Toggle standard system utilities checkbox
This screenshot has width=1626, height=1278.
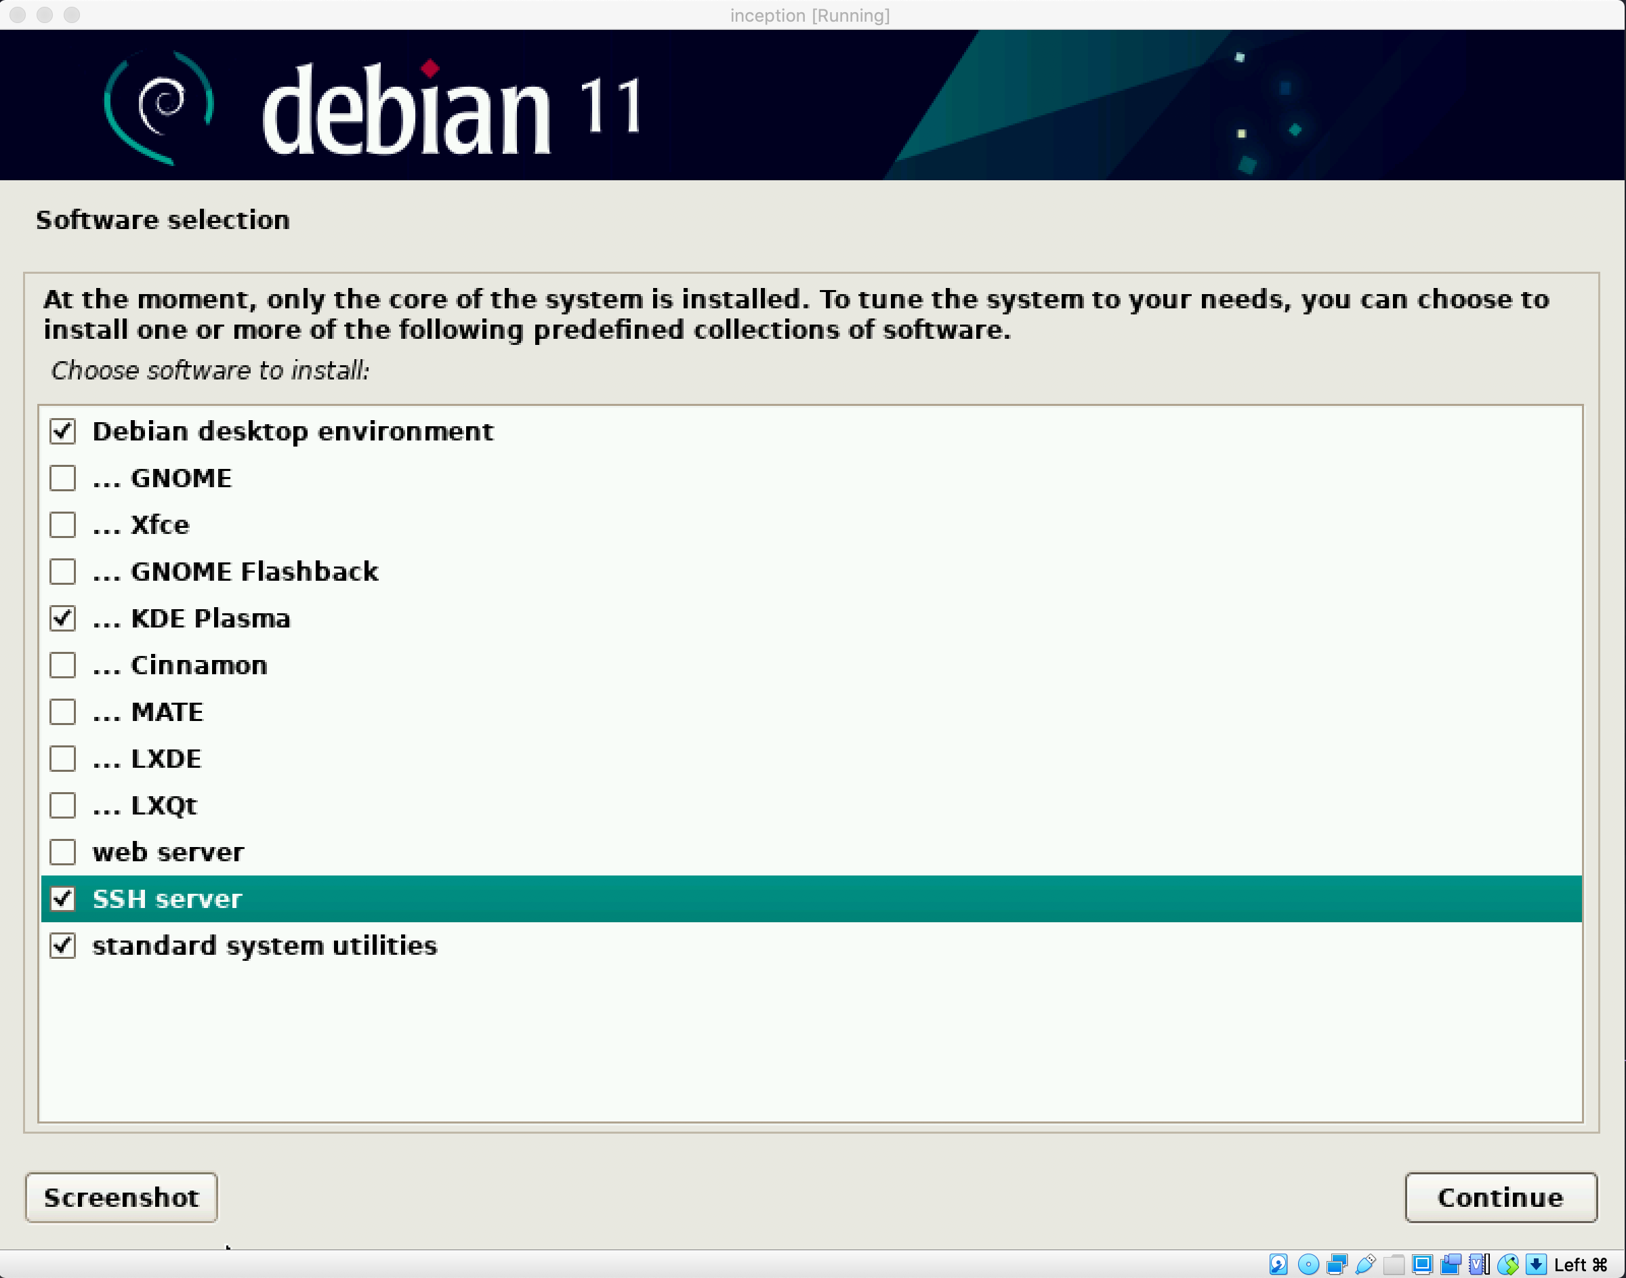click(x=63, y=946)
